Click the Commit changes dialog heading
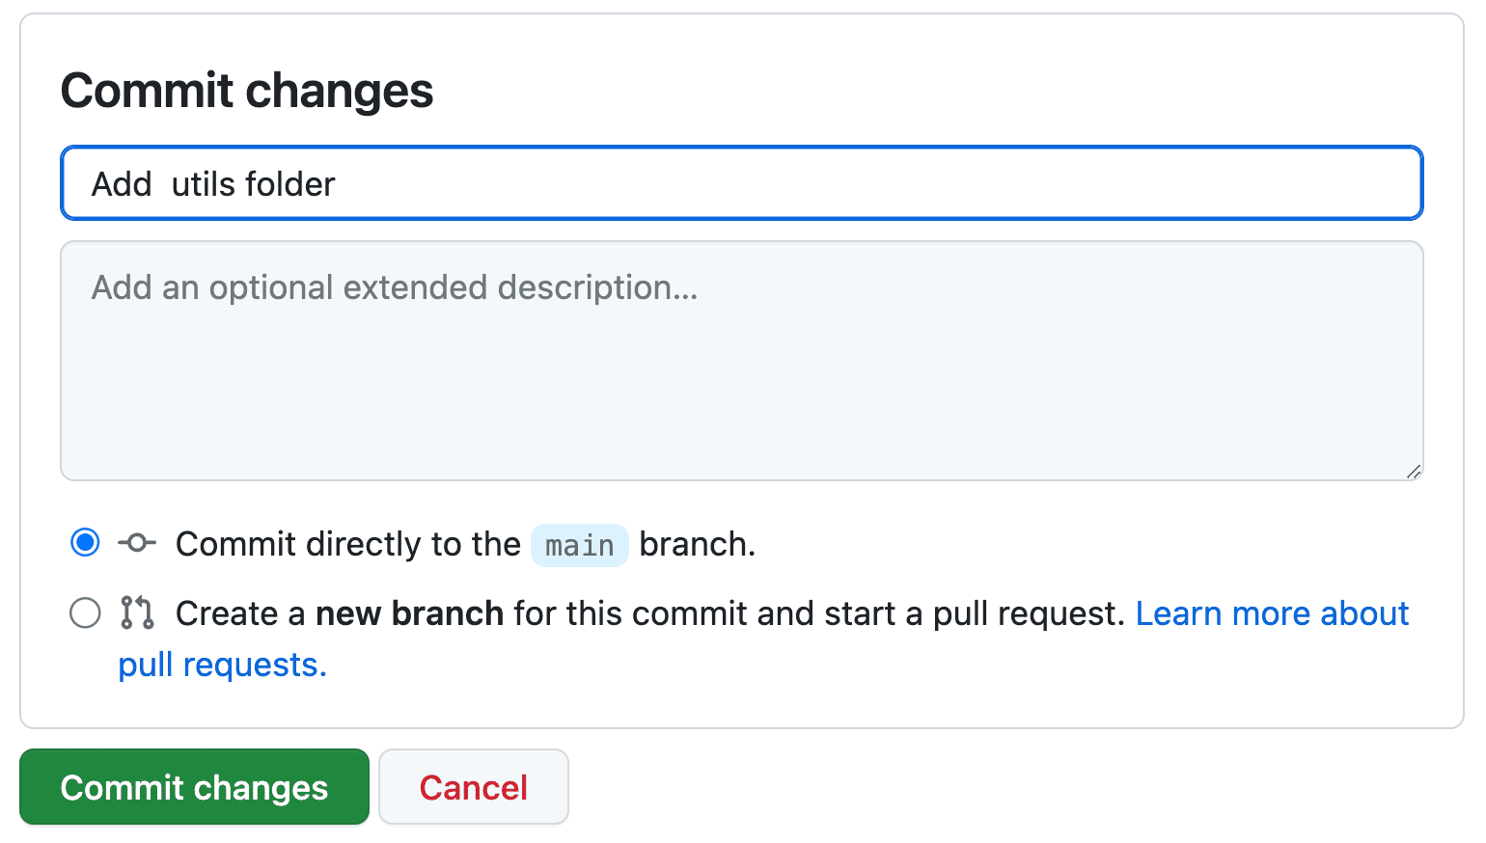The image size is (1486, 843). point(247,91)
